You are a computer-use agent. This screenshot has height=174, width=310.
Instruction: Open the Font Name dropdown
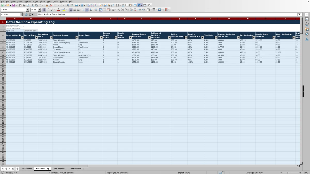point(27,10)
